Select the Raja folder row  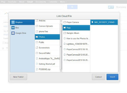(x=76, y=28)
